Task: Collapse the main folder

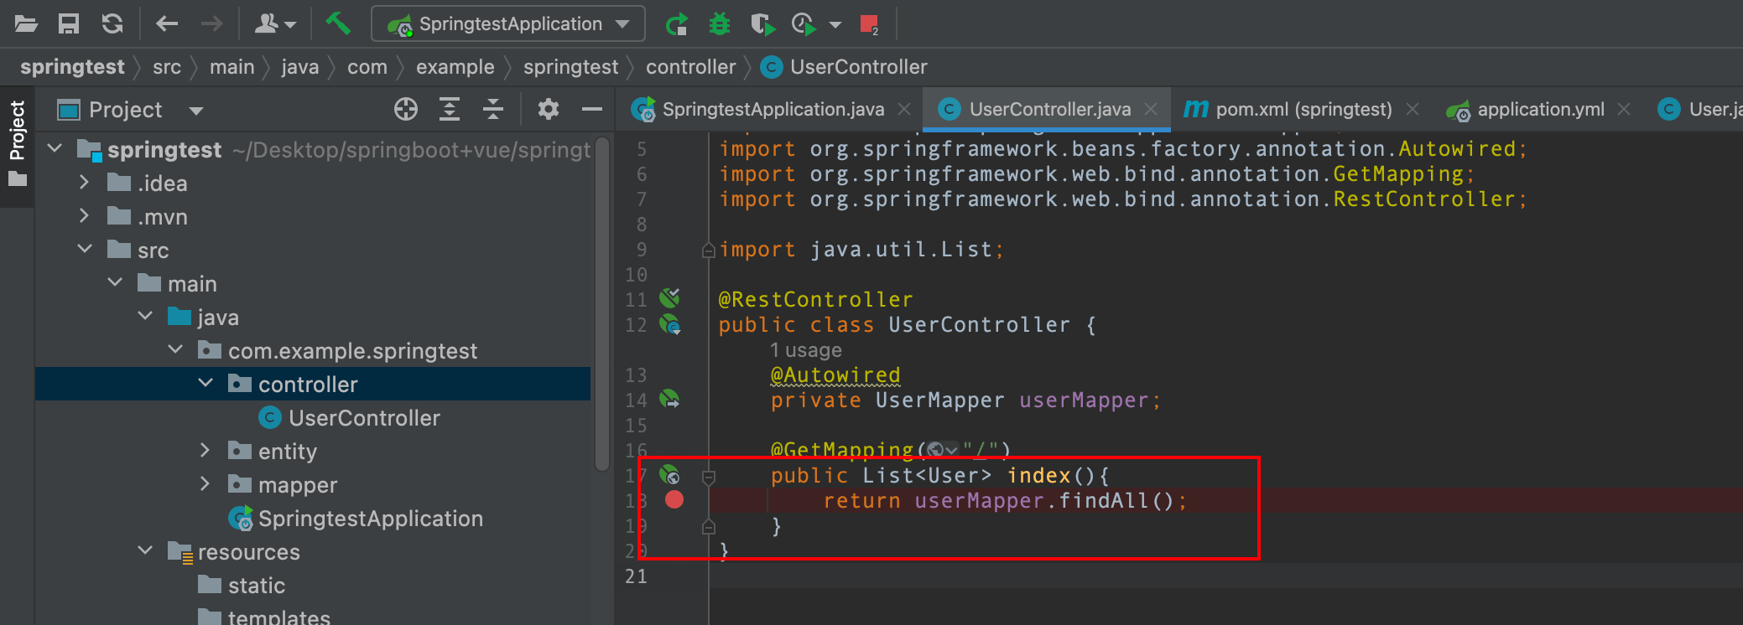Action: pyautogui.click(x=115, y=283)
